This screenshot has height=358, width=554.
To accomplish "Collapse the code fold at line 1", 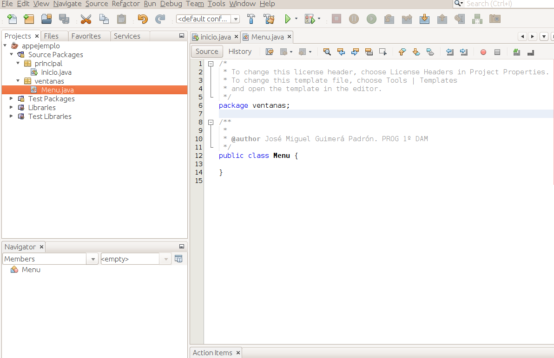I will tap(211, 63).
